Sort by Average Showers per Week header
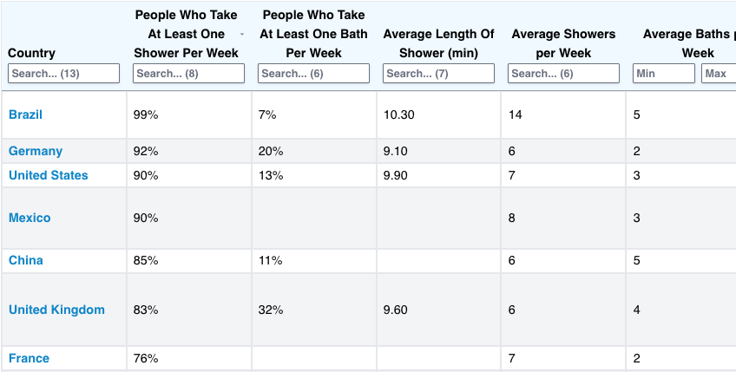This screenshot has width=736, height=372. 563,43
